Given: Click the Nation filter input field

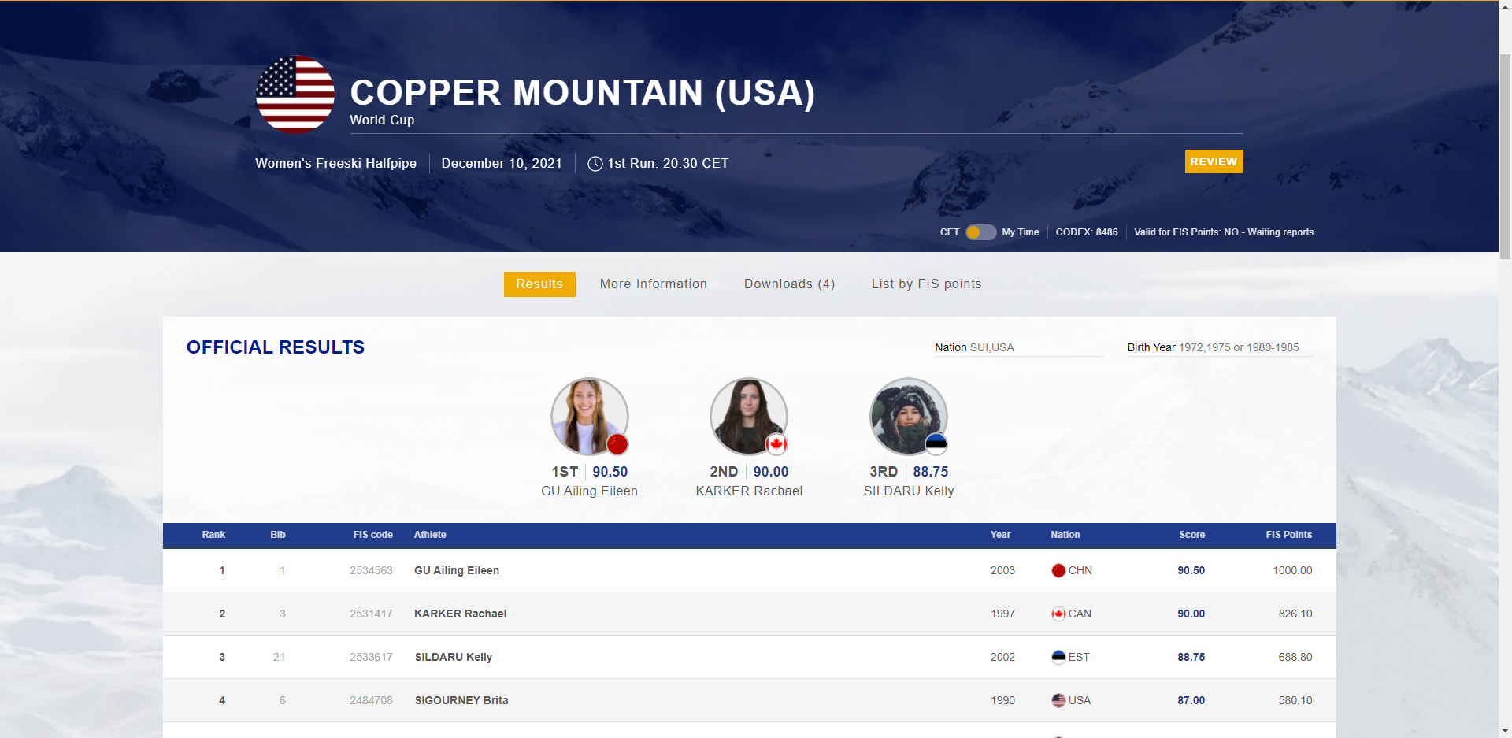Looking at the screenshot, I should tap(1019, 347).
